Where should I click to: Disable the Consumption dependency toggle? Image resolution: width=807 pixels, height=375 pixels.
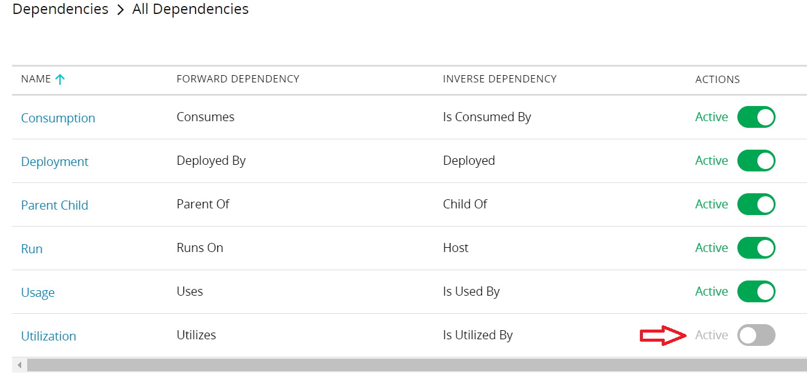pos(756,118)
